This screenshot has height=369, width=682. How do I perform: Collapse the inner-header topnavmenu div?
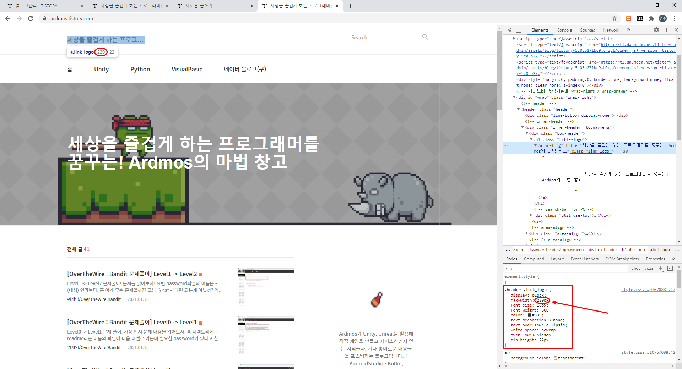[523, 127]
